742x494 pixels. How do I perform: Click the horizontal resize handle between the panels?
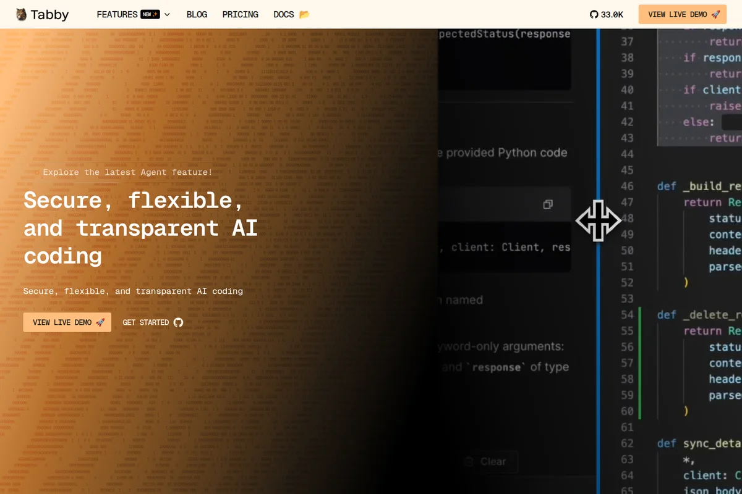(598, 220)
